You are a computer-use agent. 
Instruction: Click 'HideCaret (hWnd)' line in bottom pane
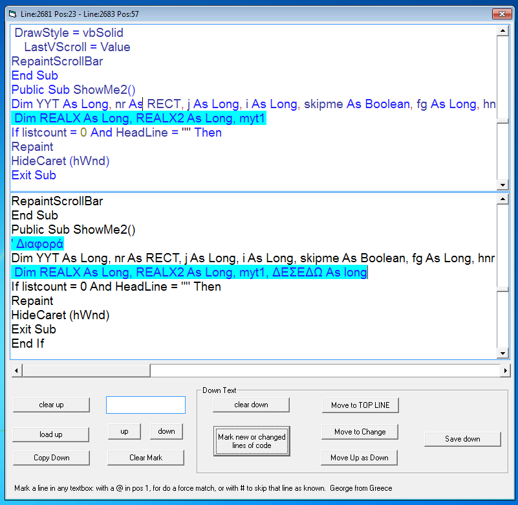(x=60, y=315)
